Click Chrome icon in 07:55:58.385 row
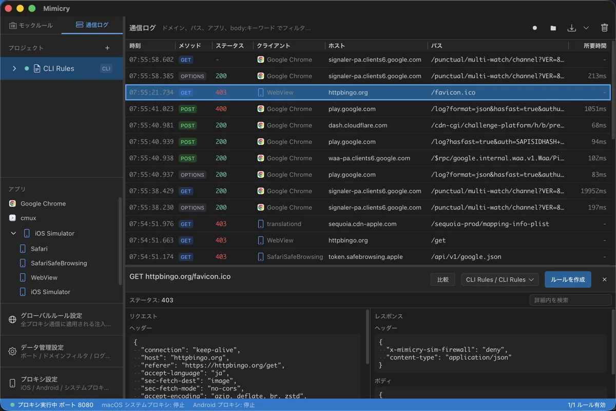616x411 pixels. [261, 76]
